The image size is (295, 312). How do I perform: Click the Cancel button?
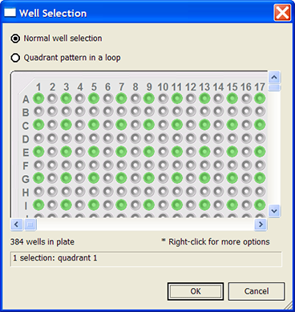tap(257, 291)
